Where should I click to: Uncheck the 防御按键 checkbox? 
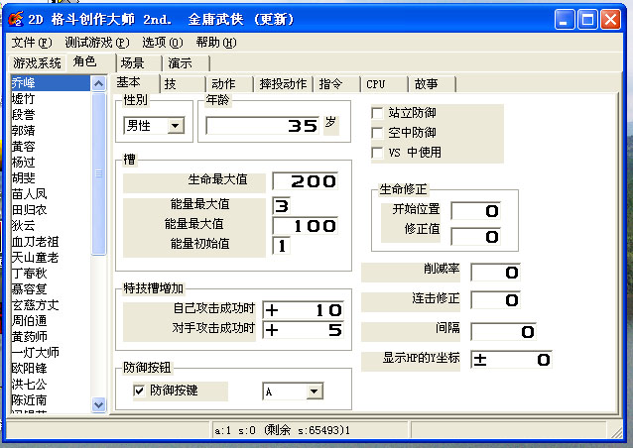(x=139, y=391)
